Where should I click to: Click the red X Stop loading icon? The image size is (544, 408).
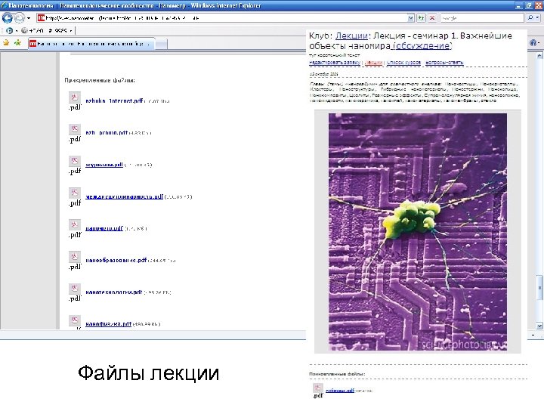click(x=432, y=17)
